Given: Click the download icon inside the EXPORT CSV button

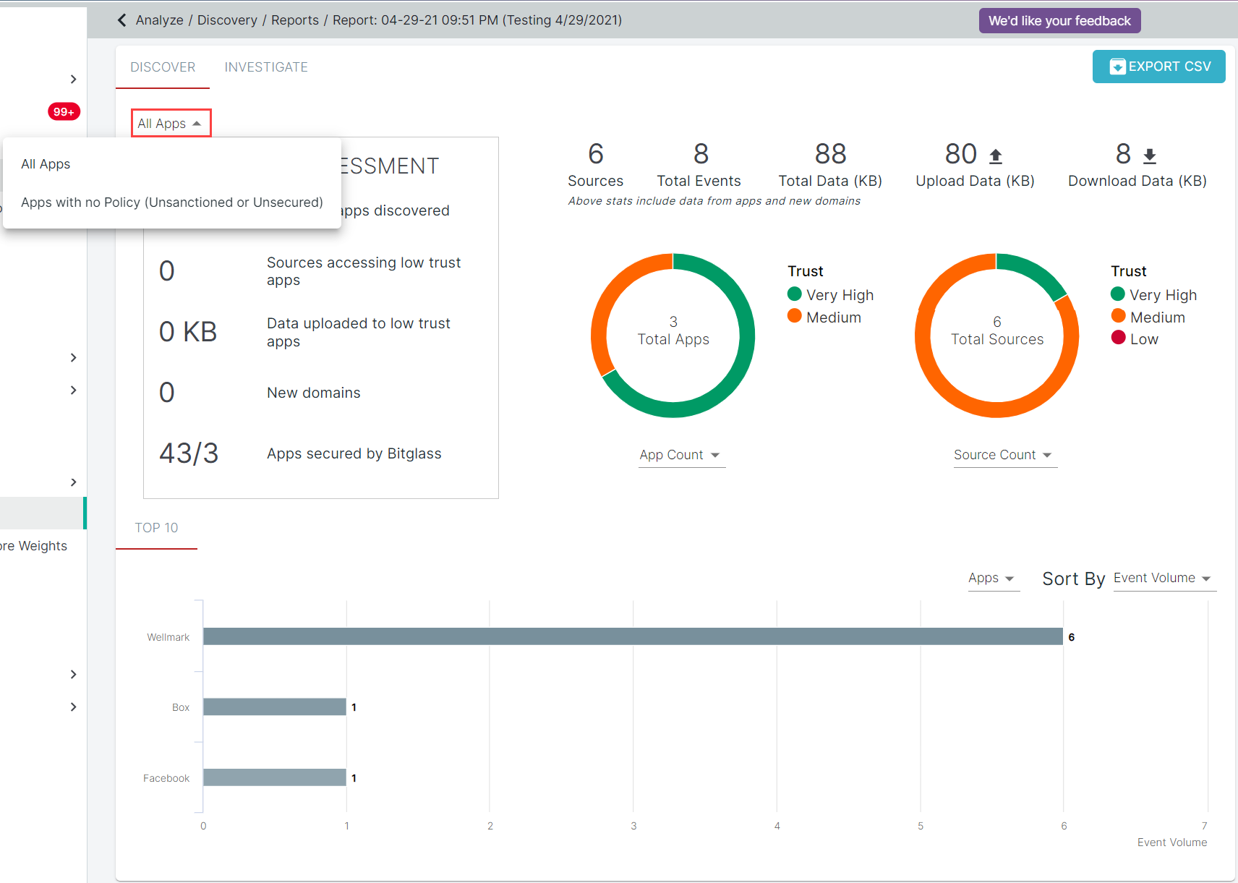Looking at the screenshot, I should (1118, 67).
